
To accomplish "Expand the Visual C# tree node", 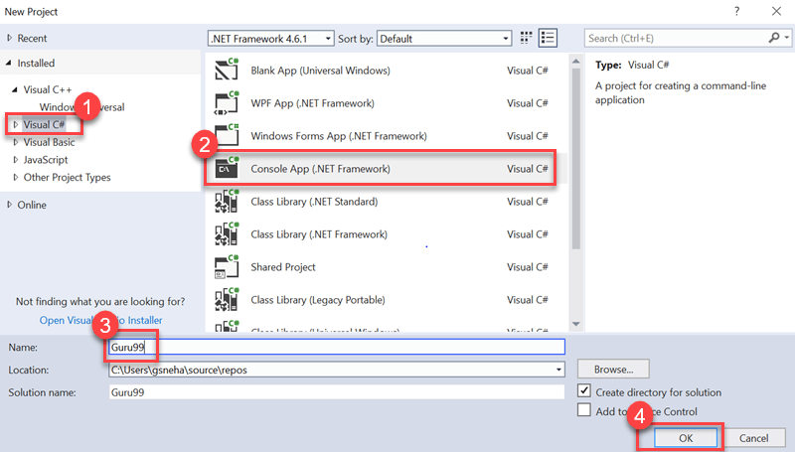I will click(x=15, y=124).
